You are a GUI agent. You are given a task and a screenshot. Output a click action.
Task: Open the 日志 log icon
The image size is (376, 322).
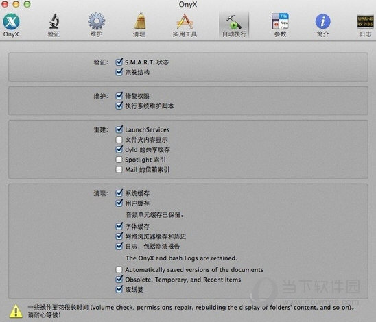tap(366, 25)
